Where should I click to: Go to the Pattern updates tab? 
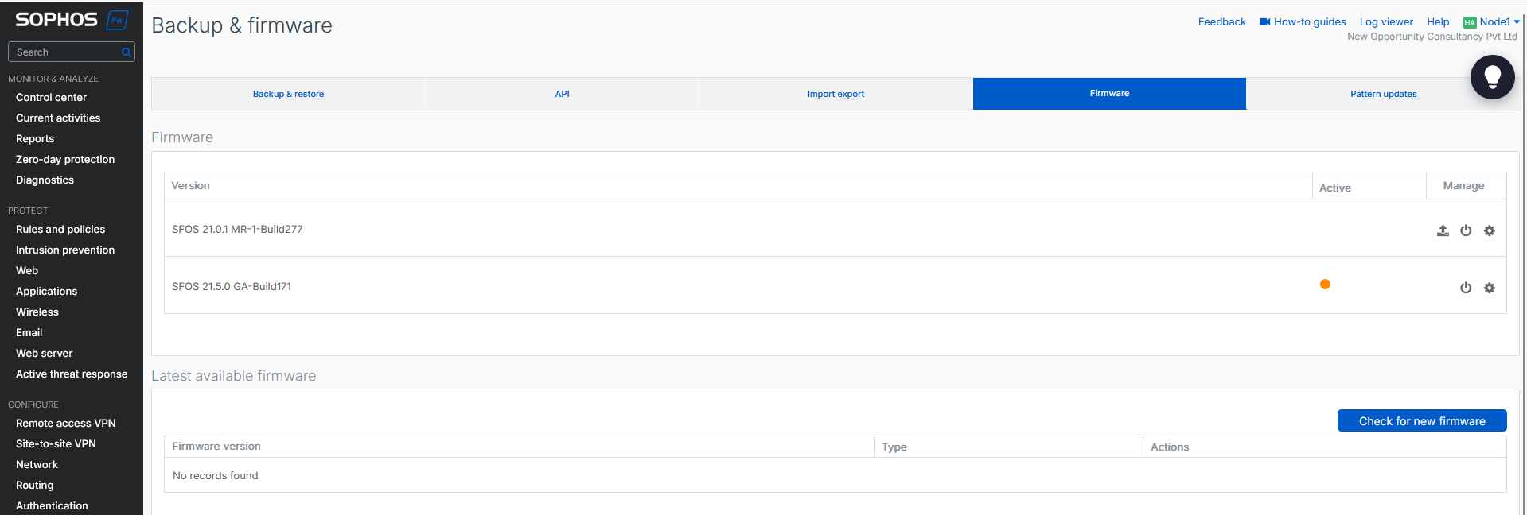1383,94
